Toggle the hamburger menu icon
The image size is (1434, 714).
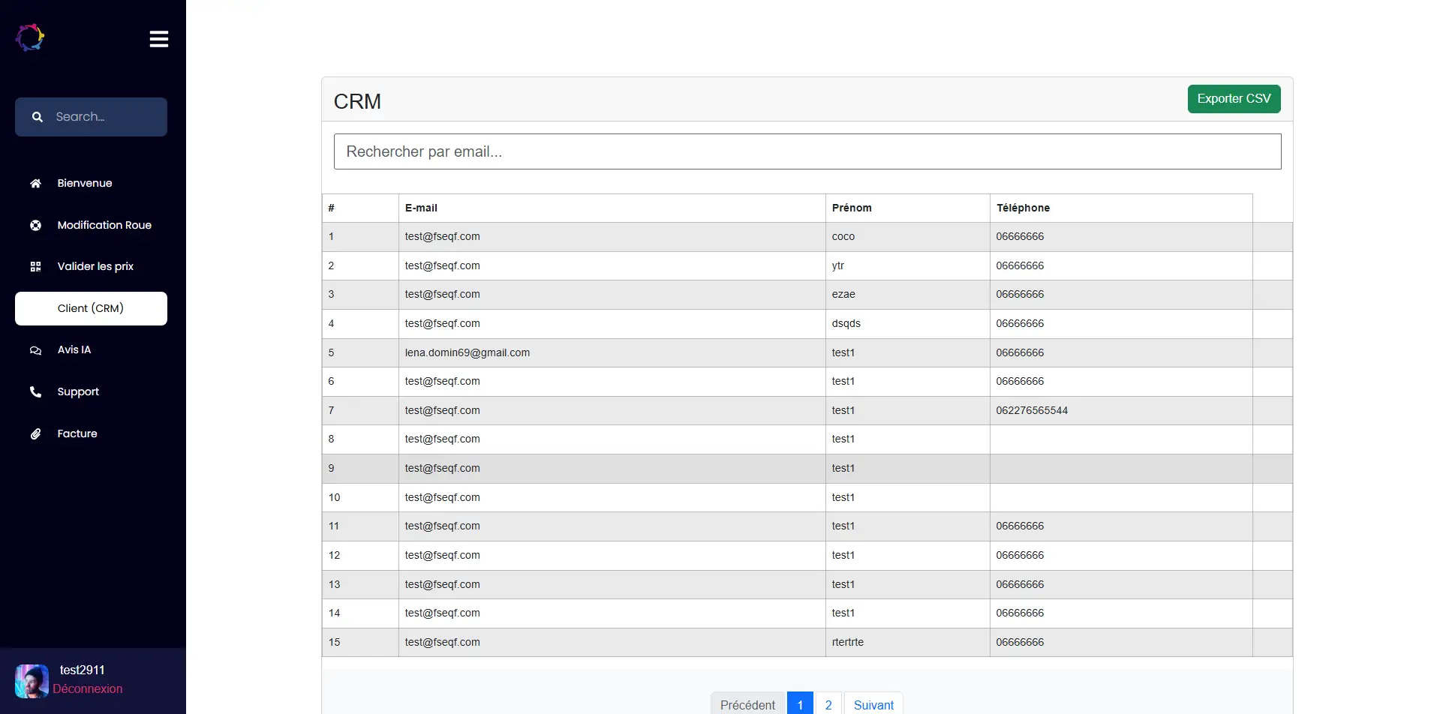pyautogui.click(x=158, y=39)
